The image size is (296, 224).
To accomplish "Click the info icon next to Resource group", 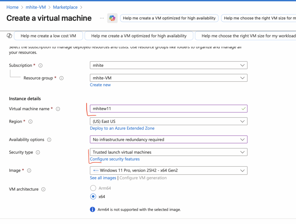I will (61, 78).
